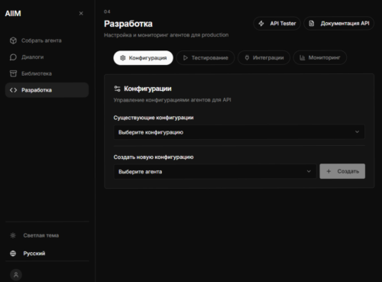Click the Создать button
Viewport: 382px width, 282px height.
342,171
